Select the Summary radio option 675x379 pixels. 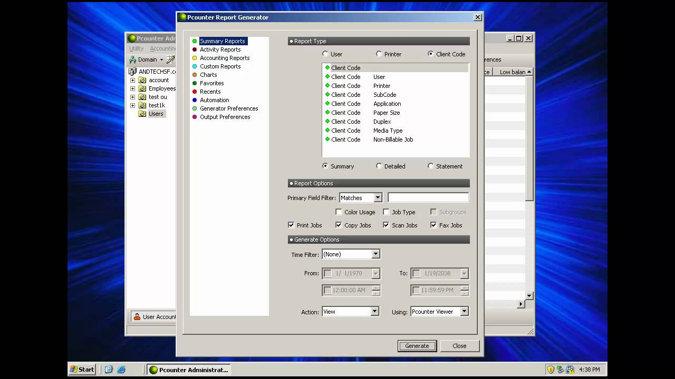(x=325, y=166)
